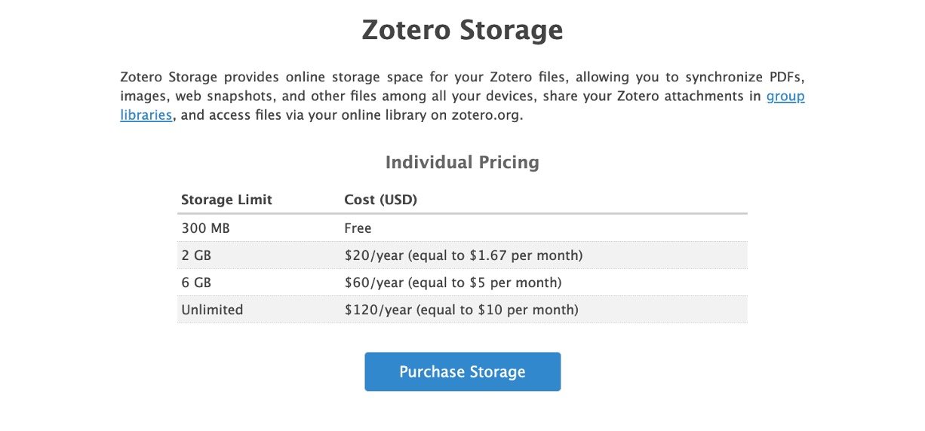Select the 6 GB storage cell

pyautogui.click(x=196, y=283)
